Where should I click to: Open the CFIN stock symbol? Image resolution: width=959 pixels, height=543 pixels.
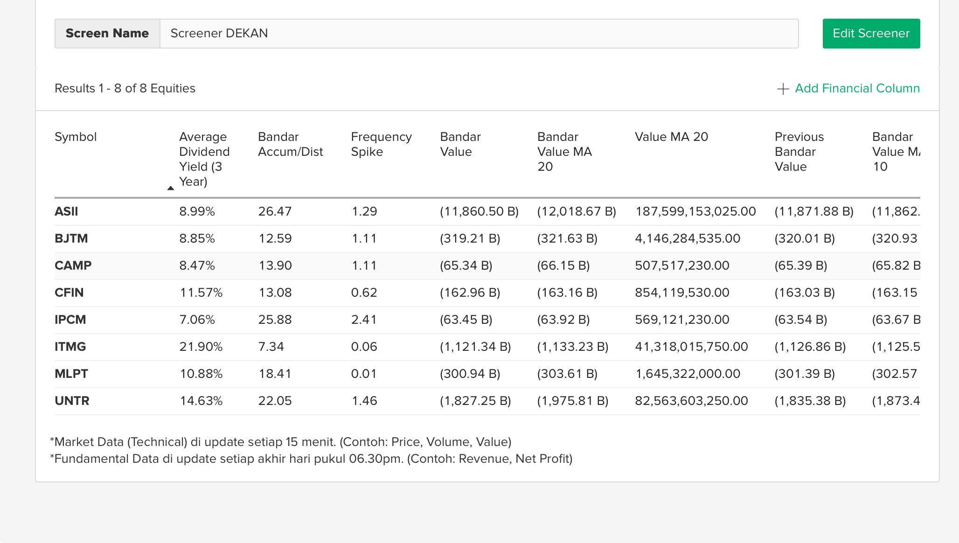pyautogui.click(x=69, y=292)
